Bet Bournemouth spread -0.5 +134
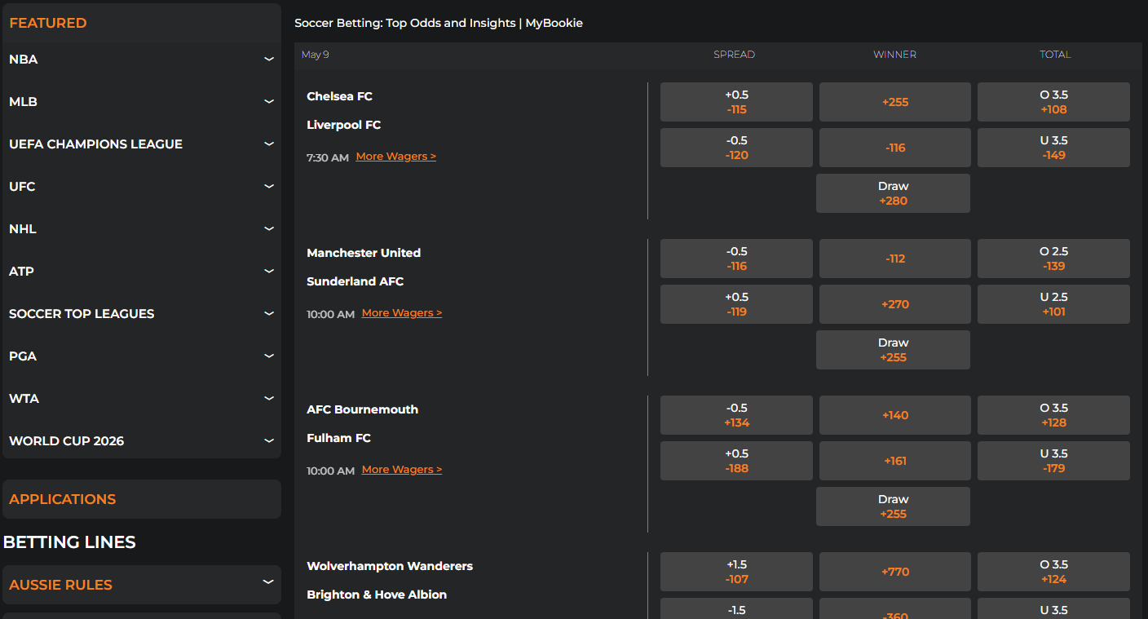 tap(736, 415)
